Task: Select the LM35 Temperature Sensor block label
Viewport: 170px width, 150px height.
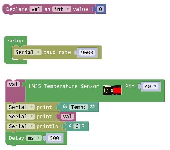Action: point(64,86)
